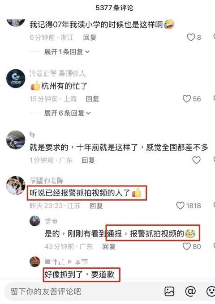Click chevron next to 展开6条回复

tap(88, 113)
